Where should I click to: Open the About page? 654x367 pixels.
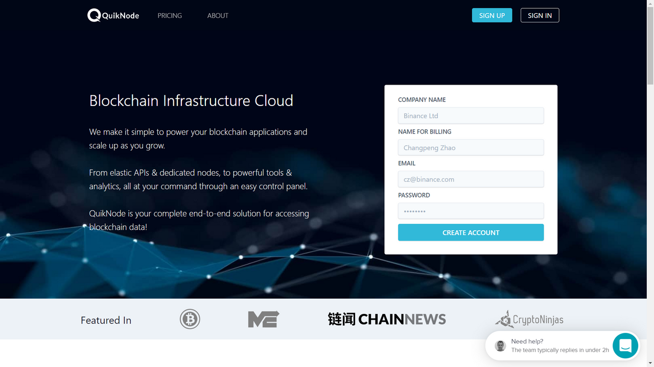click(x=218, y=16)
